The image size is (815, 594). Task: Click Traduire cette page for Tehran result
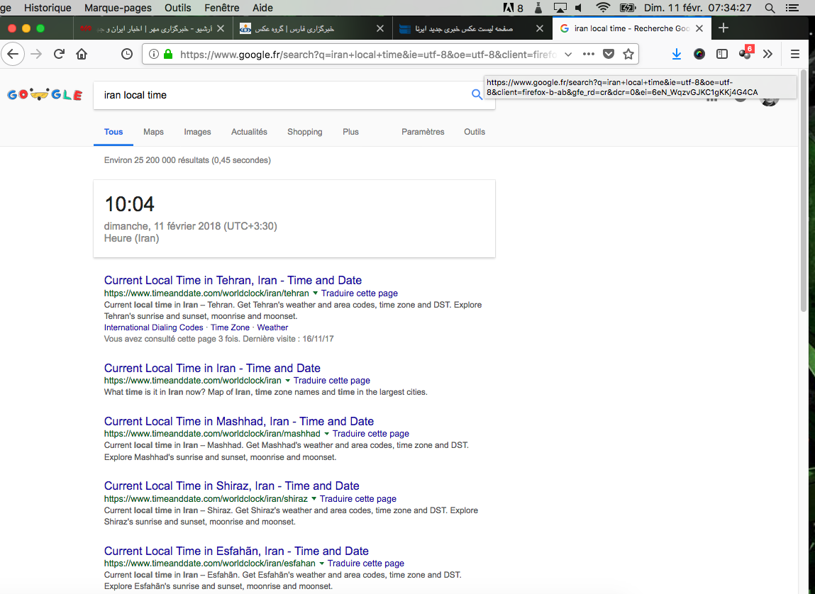tap(359, 293)
